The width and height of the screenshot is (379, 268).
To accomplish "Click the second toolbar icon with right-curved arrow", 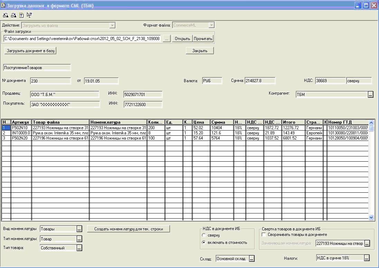I will point(13,15).
